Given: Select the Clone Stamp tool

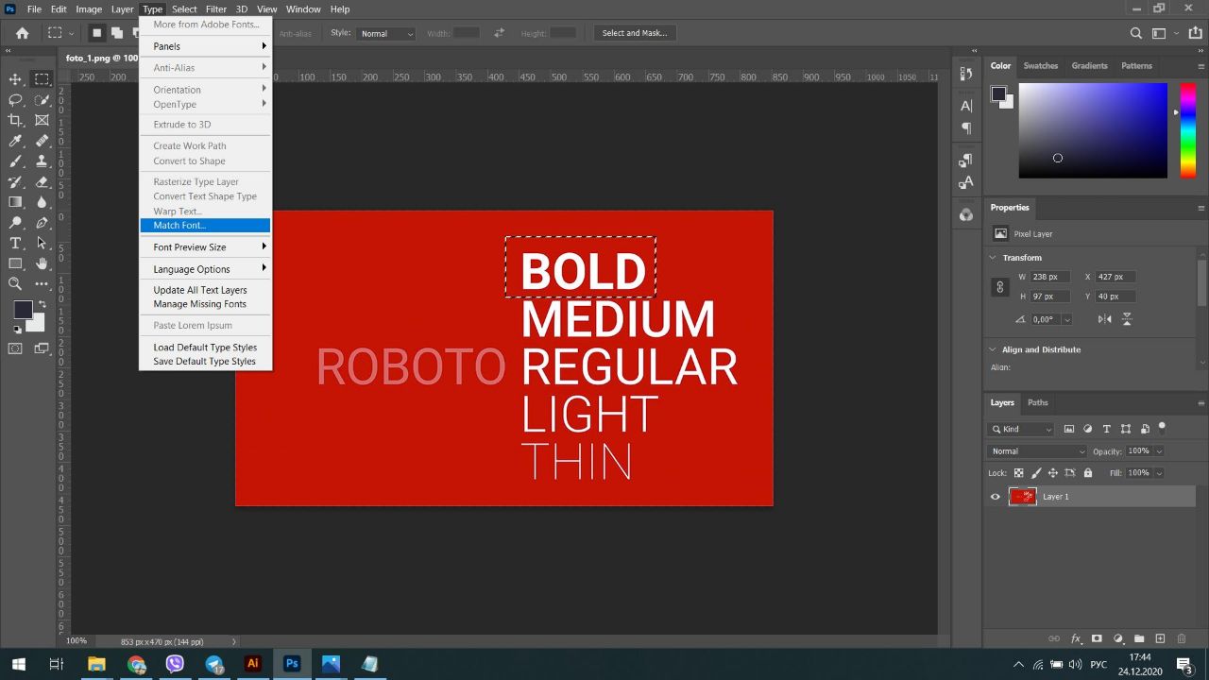Looking at the screenshot, I should (x=42, y=161).
